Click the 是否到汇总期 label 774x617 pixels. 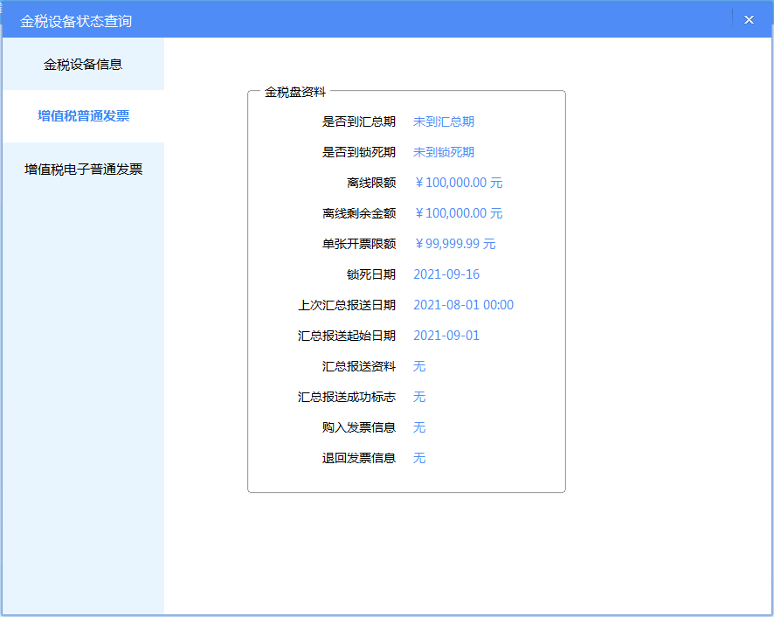(x=359, y=121)
